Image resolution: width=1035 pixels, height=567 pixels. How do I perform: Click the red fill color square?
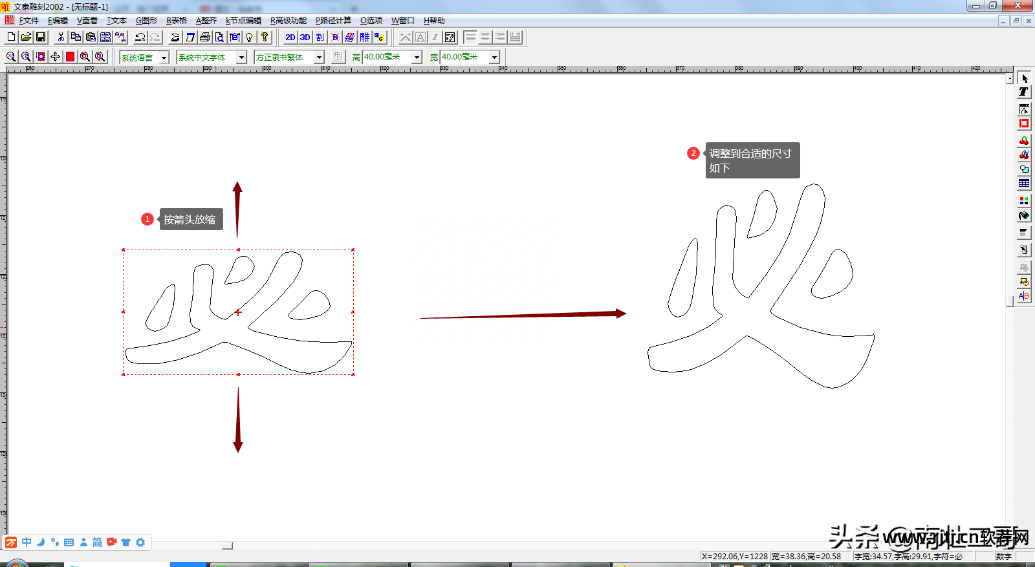click(x=70, y=57)
